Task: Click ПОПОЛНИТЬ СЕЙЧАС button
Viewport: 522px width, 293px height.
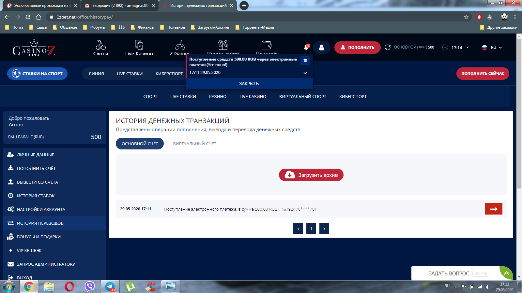Action: (483, 74)
